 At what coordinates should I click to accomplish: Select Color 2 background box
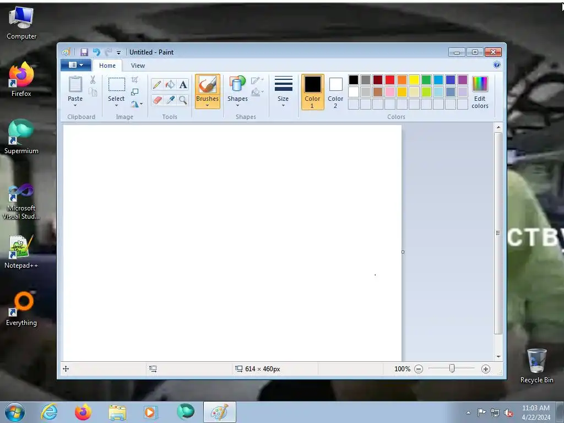click(335, 92)
